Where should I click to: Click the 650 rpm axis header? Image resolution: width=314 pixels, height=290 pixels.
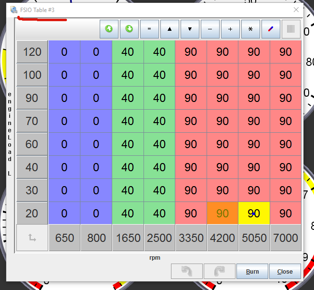coord(64,238)
